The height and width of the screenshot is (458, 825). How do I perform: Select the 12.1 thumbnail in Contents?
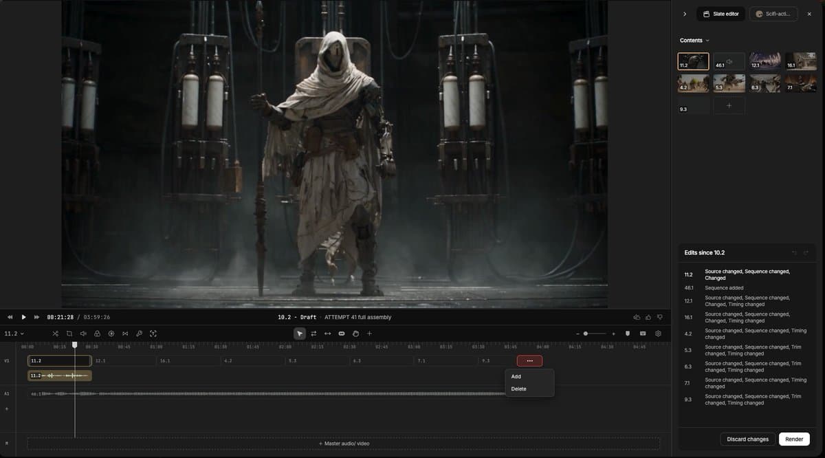click(x=764, y=61)
